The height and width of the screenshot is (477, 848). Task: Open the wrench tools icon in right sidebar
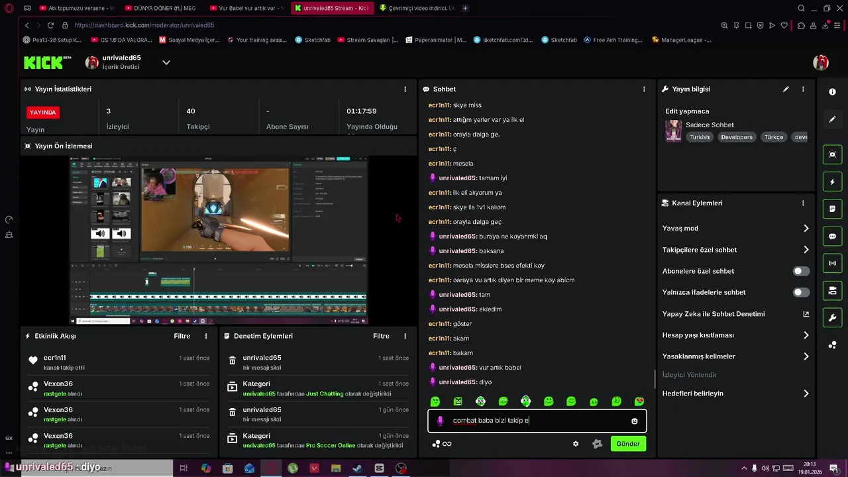pyautogui.click(x=833, y=317)
